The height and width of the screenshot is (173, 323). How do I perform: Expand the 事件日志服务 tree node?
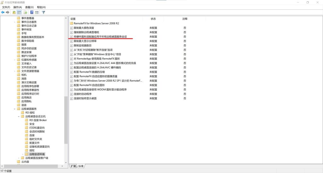15,22
